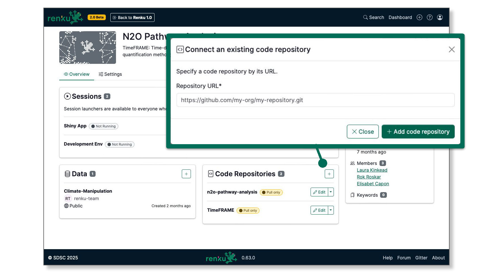Open Search from the top bar

(x=373, y=17)
